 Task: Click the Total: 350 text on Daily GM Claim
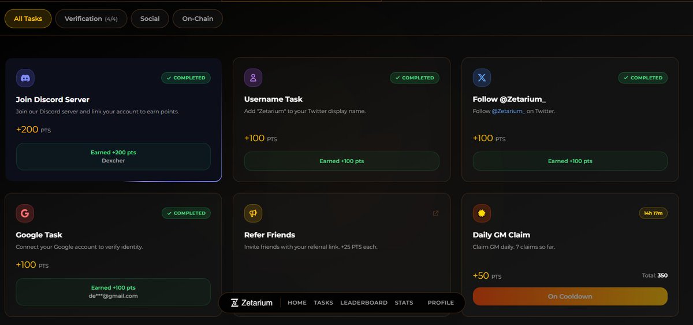[655, 276]
